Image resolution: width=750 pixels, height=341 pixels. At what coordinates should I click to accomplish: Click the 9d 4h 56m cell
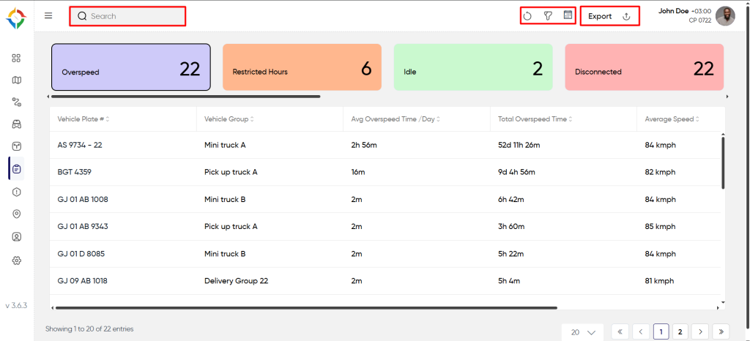[x=516, y=172]
